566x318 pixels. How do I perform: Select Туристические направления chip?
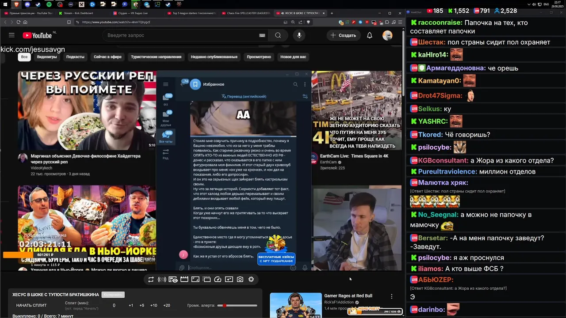click(156, 57)
